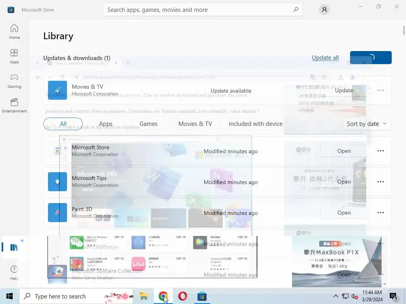Click the Microsoft Store logo icon
The image size is (406, 304).
coord(11,10)
